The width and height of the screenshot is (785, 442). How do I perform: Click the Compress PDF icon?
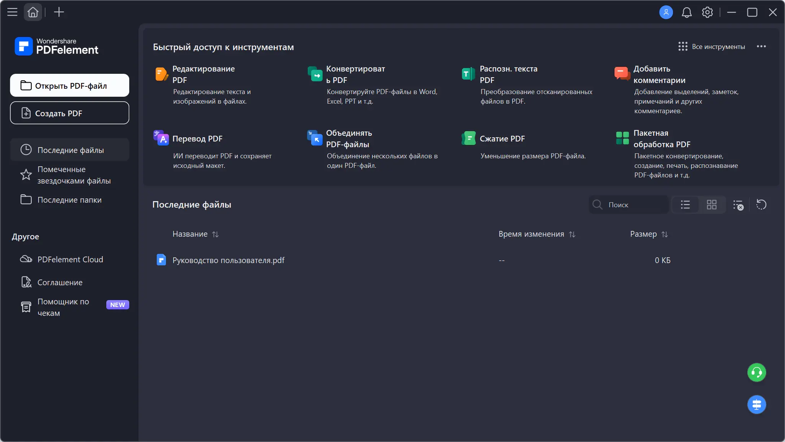(x=468, y=138)
